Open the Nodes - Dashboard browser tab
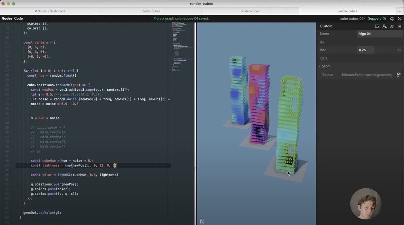 click(50, 11)
